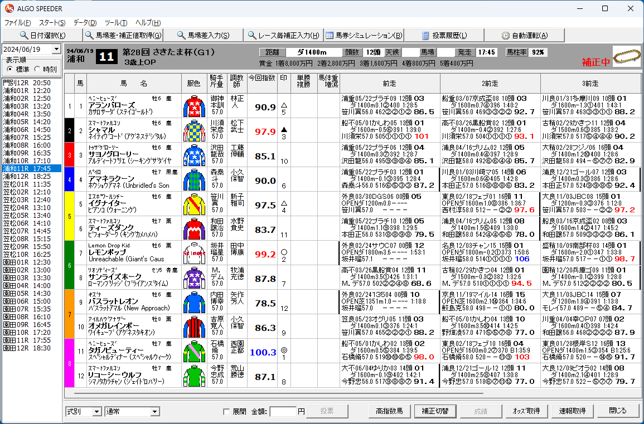Screen dimensions: 644x424
Task: Click the △ mark for アランバローズ
Action: pos(284,105)
